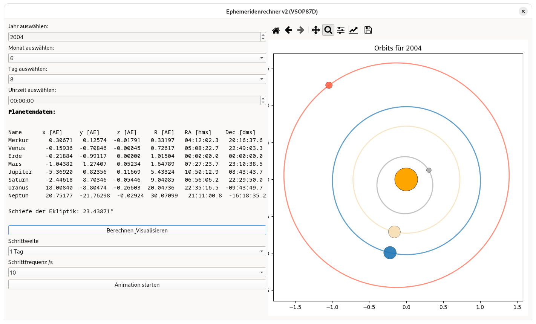Click the x-axis tick label 0.0
536x324 pixels.
tap(406, 307)
